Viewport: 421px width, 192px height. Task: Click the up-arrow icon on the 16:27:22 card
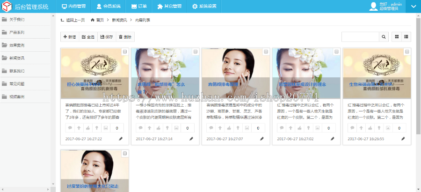coord(79,128)
